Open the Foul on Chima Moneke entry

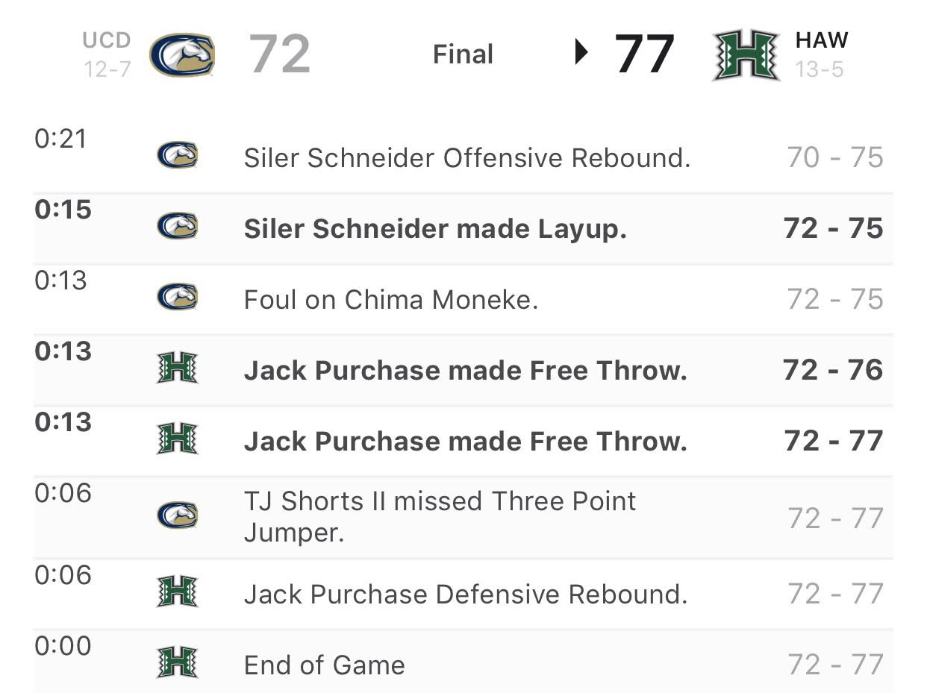[463, 299]
